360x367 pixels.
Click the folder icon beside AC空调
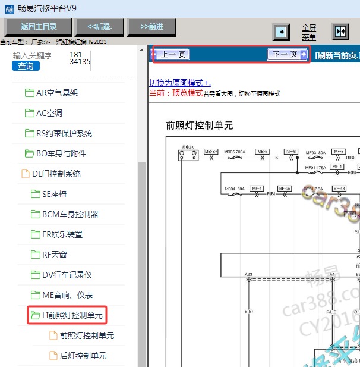tap(30, 113)
